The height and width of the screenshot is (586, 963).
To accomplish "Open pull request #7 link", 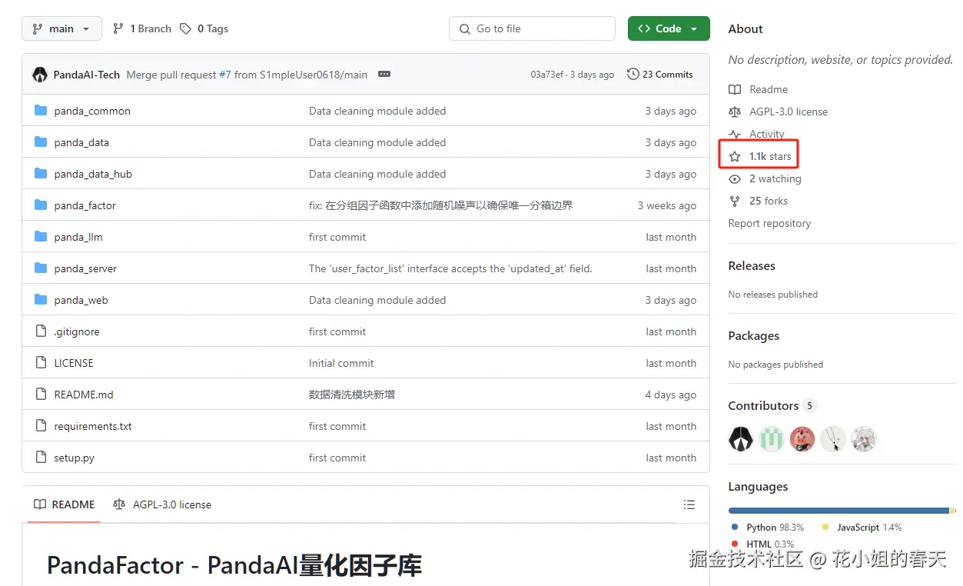I will point(225,75).
